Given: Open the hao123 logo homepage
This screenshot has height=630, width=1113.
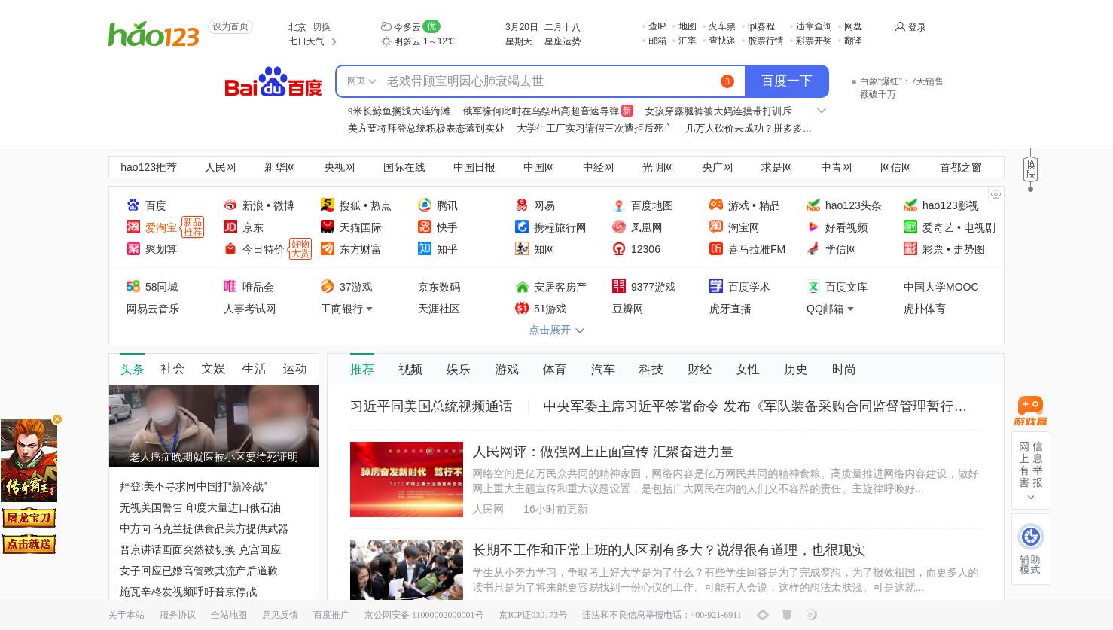Looking at the screenshot, I should coord(154,35).
